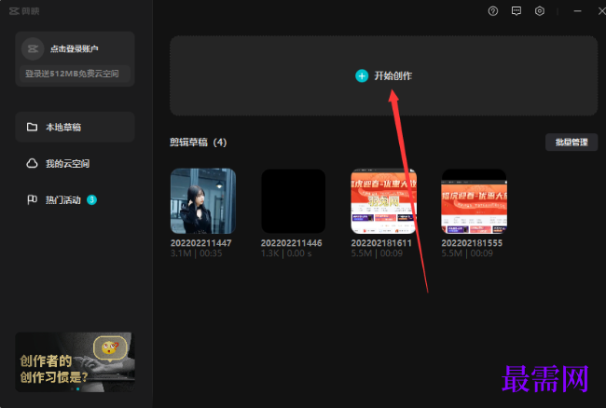Screen dimensions: 606x408
Task: Open draft thumbnail 202202211447
Action: pyautogui.click(x=203, y=200)
